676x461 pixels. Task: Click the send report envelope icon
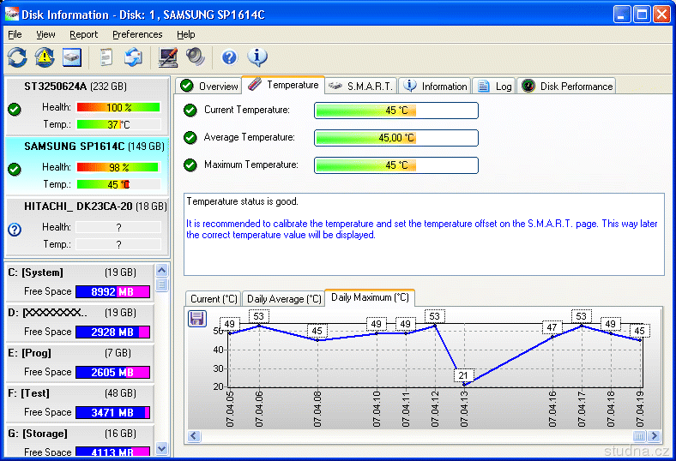[133, 57]
